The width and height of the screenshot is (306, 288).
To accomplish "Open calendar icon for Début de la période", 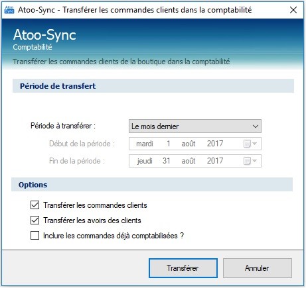I will coord(247,144).
